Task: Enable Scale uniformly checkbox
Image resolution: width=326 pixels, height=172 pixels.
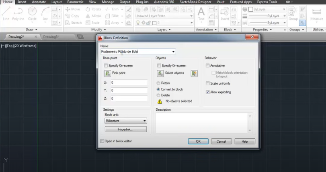Action: pyautogui.click(x=207, y=83)
